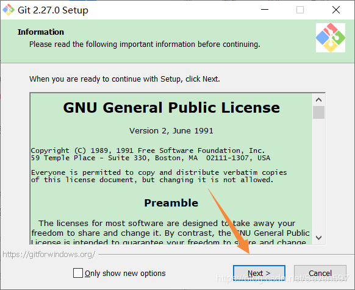Click the license scrollbar up arrow
The height and width of the screenshot is (290, 355).
(x=319, y=100)
